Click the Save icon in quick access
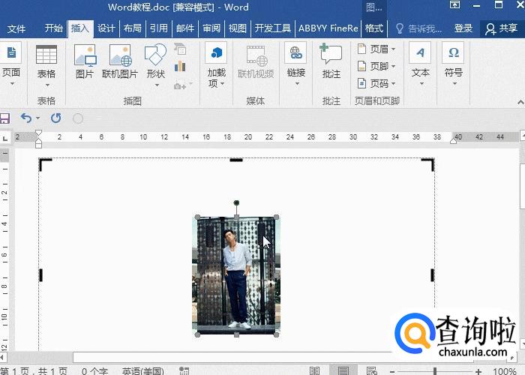525x375 pixels. pos(4,118)
